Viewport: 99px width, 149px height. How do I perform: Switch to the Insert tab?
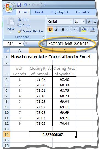(39, 12)
